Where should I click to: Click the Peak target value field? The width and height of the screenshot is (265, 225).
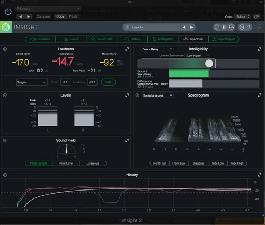click(65, 82)
